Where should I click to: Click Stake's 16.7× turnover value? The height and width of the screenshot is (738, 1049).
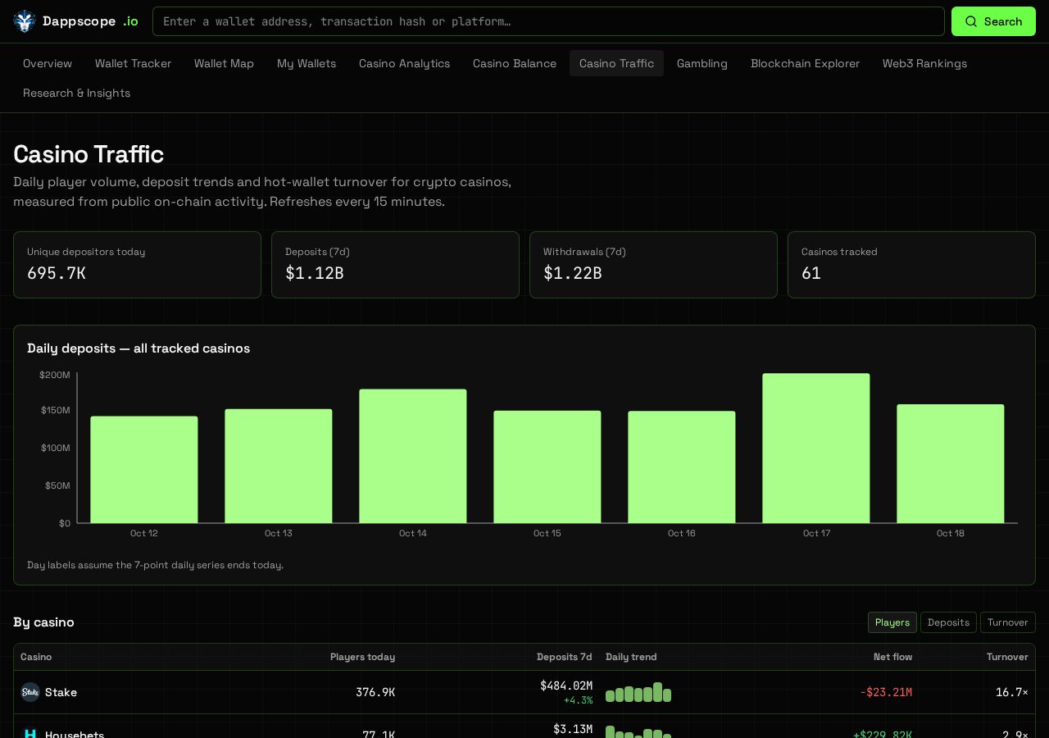click(x=1012, y=692)
